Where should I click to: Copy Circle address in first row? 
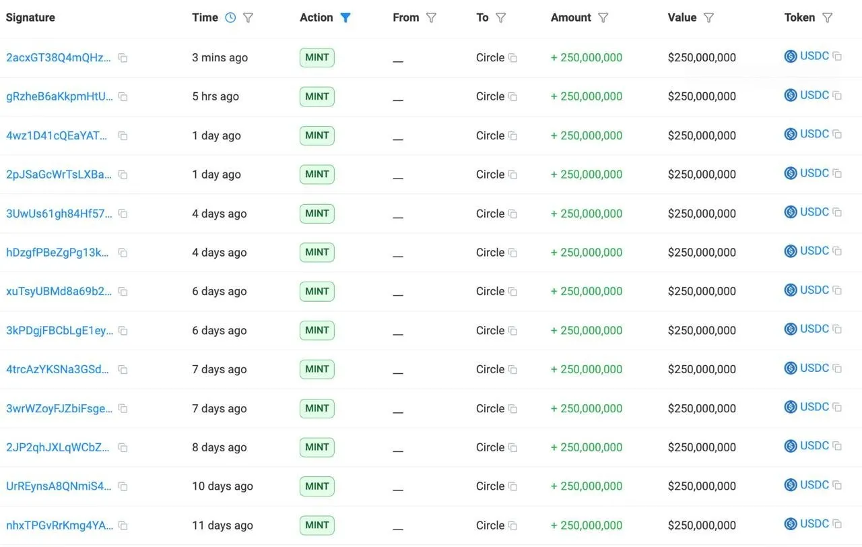click(512, 58)
